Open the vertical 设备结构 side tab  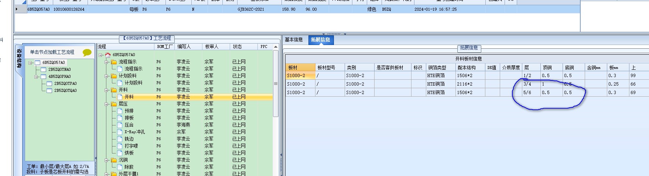coord(19,58)
